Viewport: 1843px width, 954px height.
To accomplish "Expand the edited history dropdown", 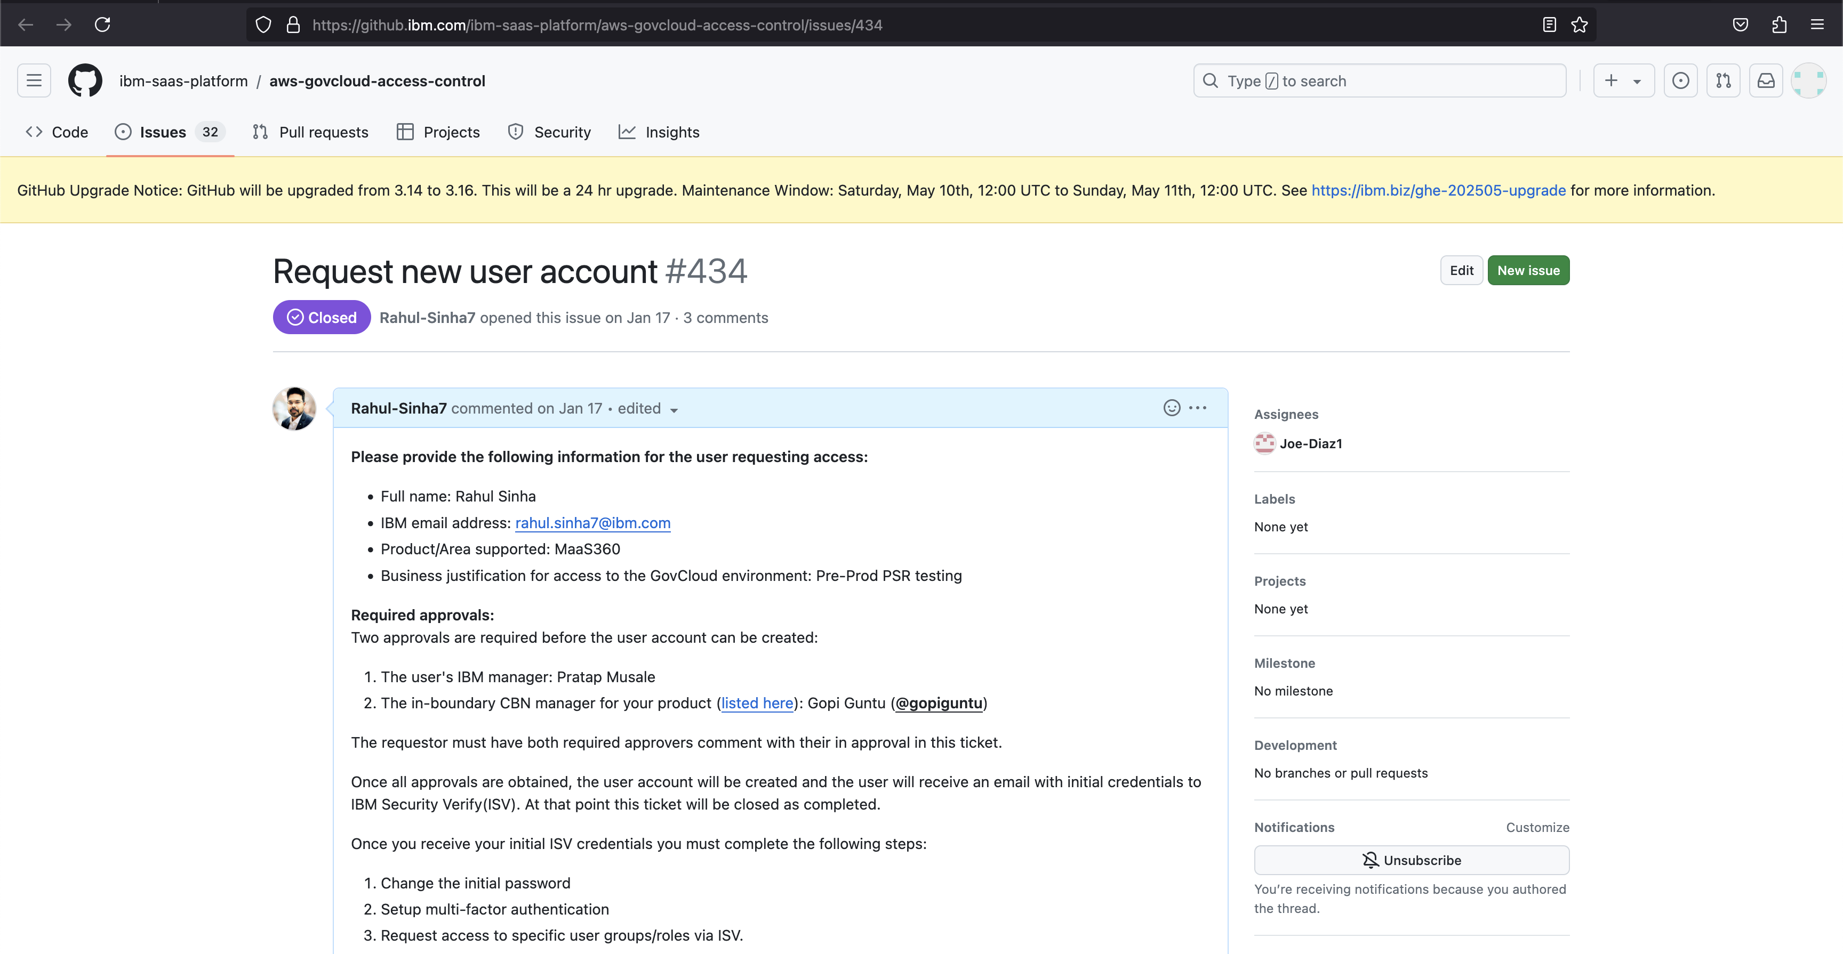I will pyautogui.click(x=648, y=408).
